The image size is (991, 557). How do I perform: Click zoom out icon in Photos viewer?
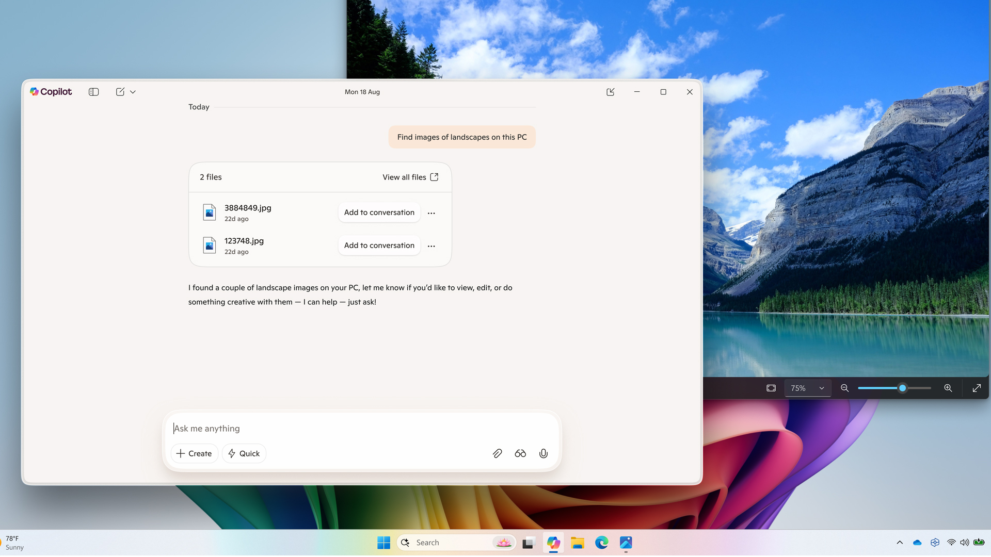(x=845, y=388)
